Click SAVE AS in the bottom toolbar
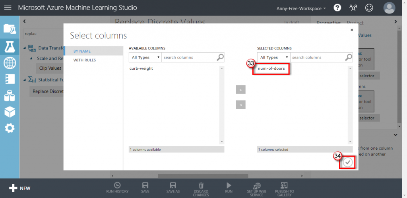Viewport: 407px width, 198px height. pyautogui.click(x=173, y=188)
